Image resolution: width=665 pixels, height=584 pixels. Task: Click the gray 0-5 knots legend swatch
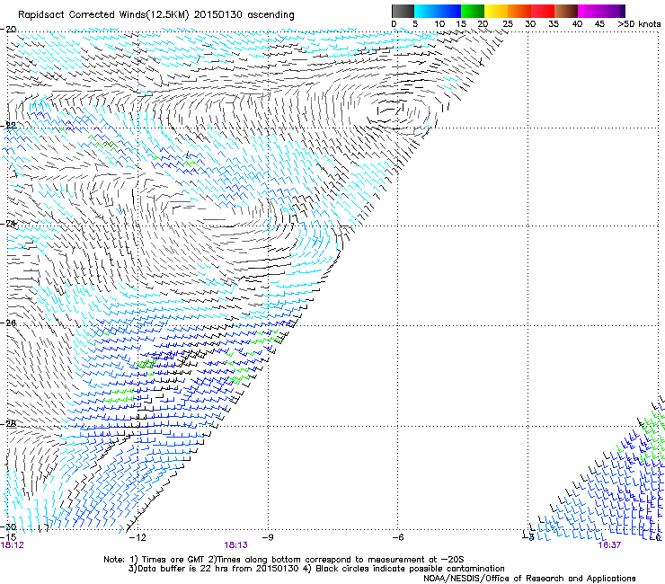(x=403, y=11)
